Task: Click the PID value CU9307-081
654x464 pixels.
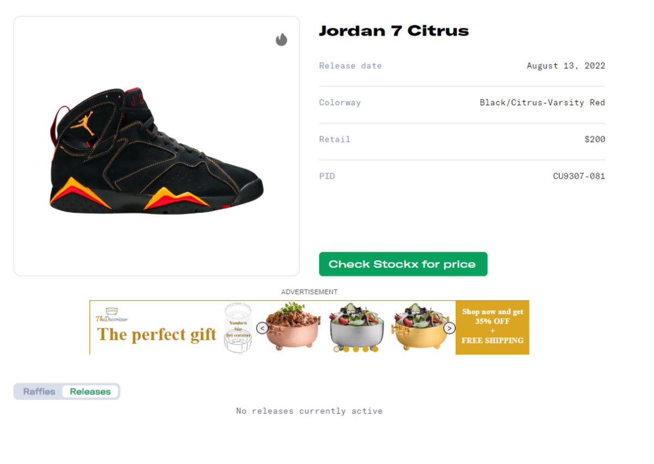Action: (579, 176)
